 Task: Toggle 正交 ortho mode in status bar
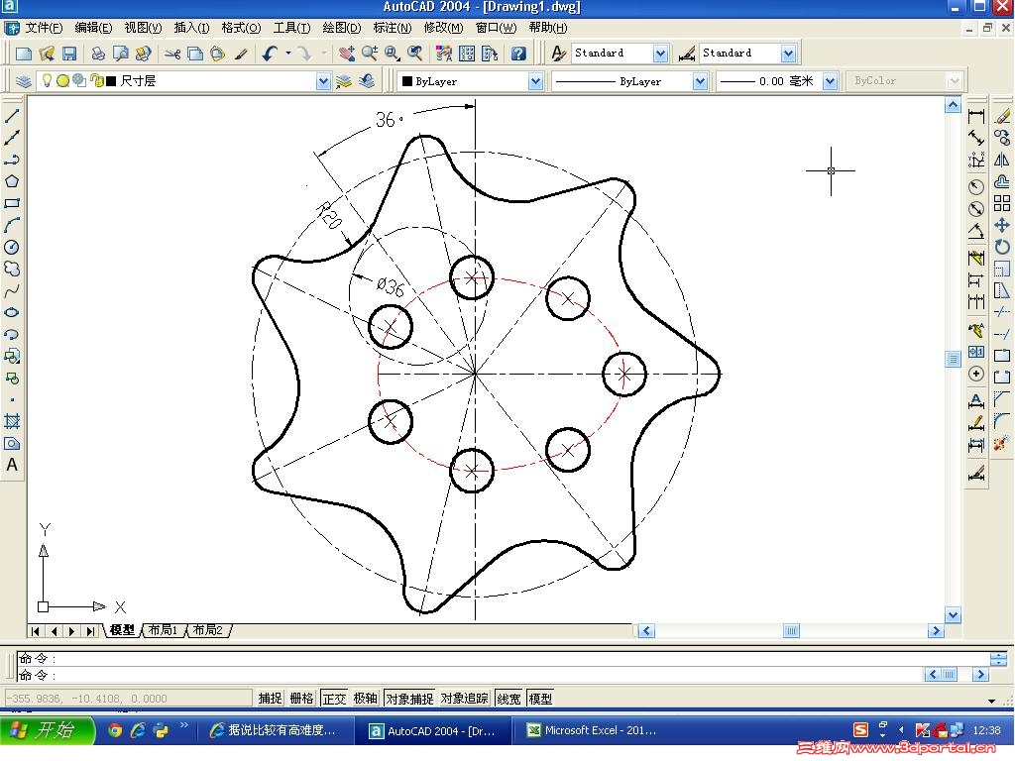334,699
